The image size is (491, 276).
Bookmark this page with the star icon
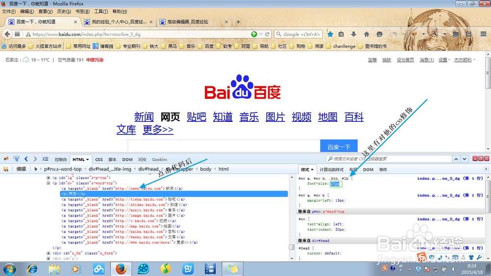pos(330,34)
